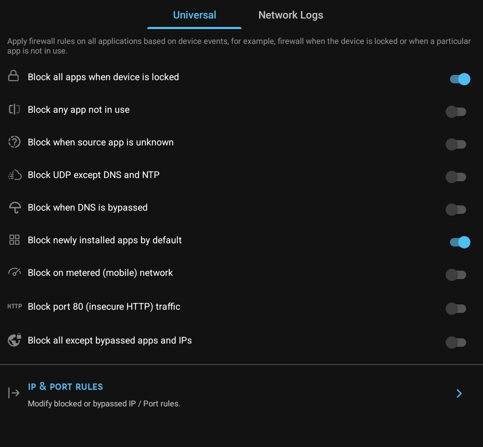Viewport: 483px width, 447px height.
Task: Disable Block all apps when device is locked
Action: [460, 79]
